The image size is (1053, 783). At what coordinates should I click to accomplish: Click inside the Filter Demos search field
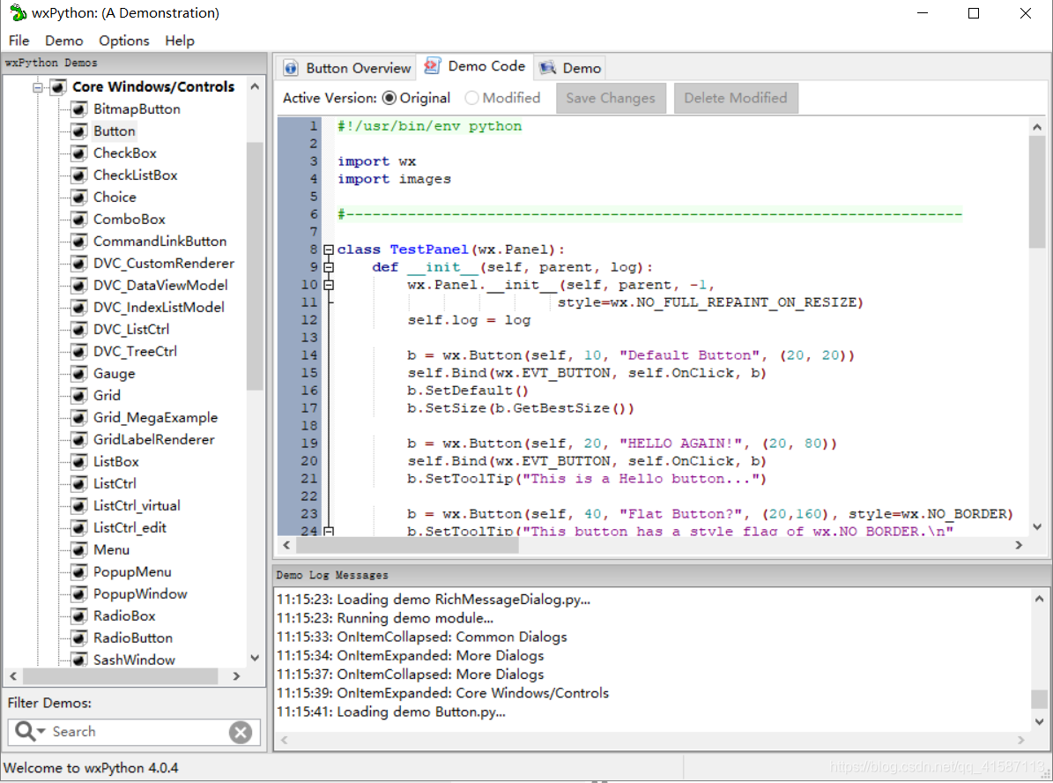click(132, 732)
